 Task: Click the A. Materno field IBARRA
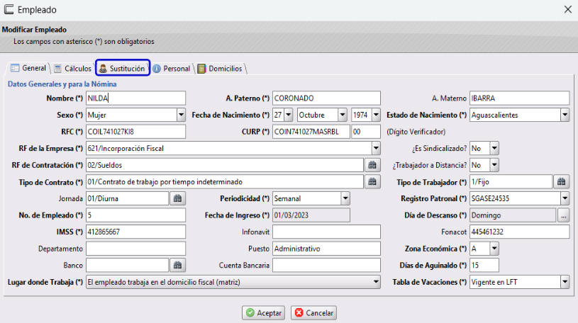point(520,98)
